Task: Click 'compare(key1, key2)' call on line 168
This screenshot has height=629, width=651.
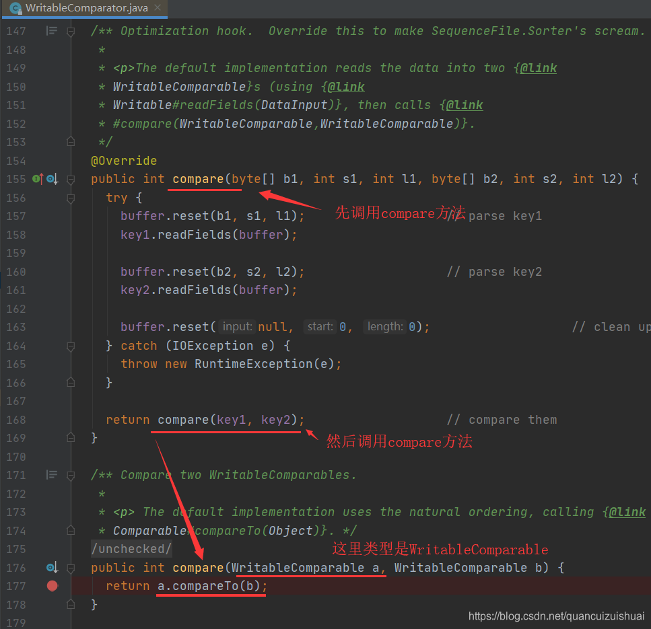Action: point(227,420)
